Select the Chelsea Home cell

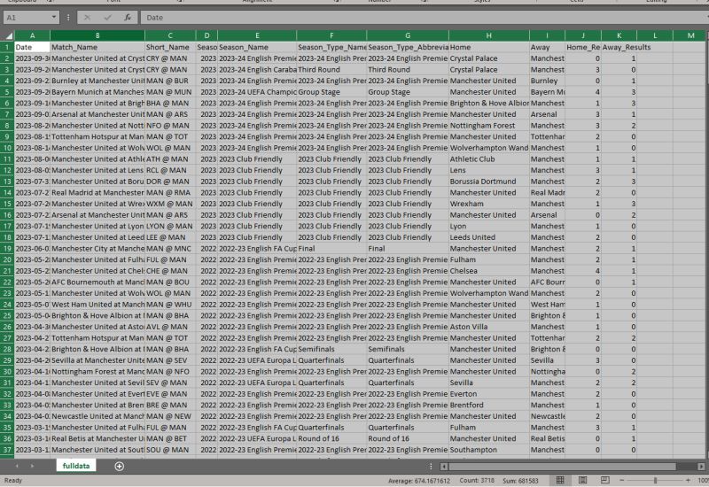[x=489, y=271]
